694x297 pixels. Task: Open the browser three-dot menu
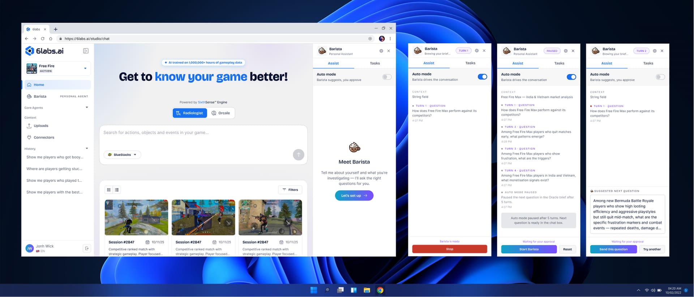tap(390, 39)
